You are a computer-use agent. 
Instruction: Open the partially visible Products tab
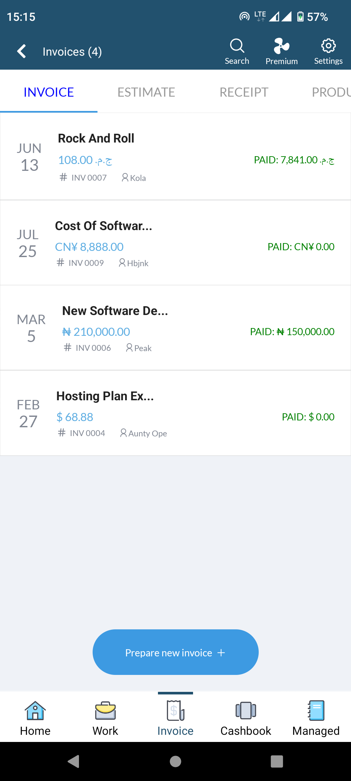(331, 92)
